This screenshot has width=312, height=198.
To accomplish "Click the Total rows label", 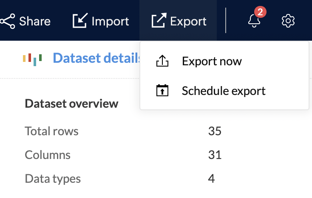I will [x=51, y=131].
